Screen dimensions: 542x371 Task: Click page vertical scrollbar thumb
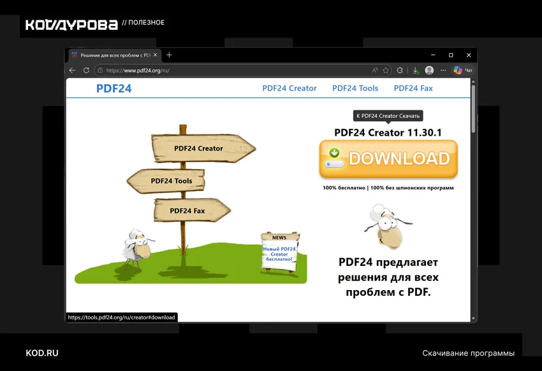473,109
